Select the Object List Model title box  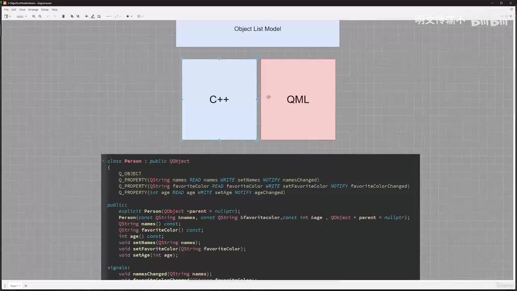258,34
